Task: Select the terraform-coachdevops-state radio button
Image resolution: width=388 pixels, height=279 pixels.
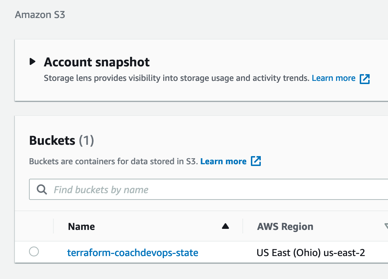Action: pyautogui.click(x=34, y=252)
